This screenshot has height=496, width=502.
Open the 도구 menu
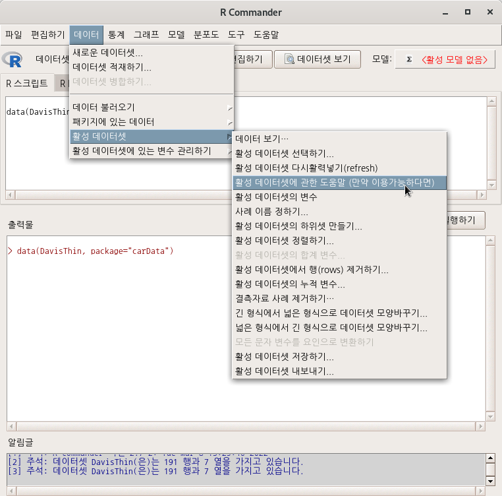pyautogui.click(x=236, y=34)
